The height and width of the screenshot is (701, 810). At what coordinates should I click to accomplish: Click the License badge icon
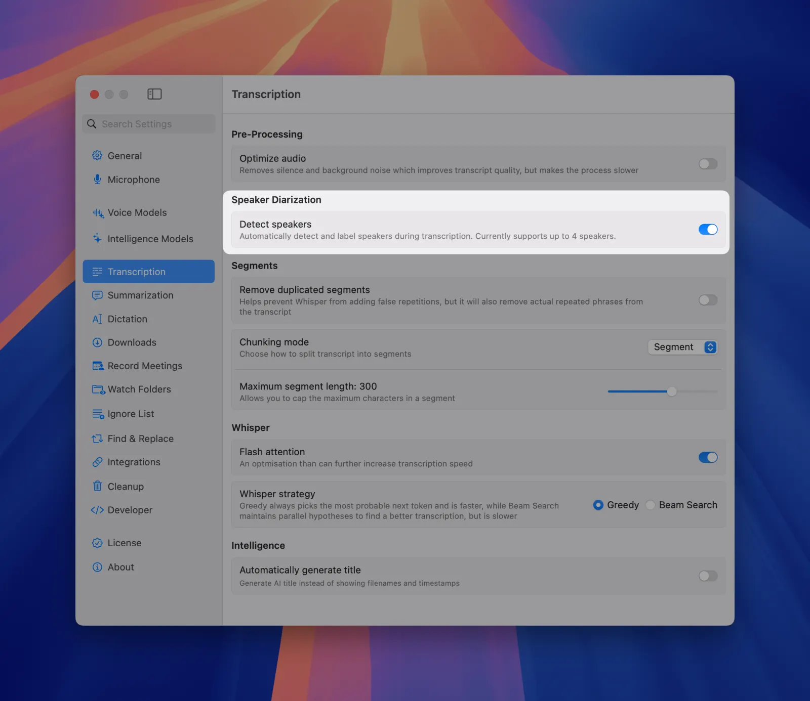point(97,543)
